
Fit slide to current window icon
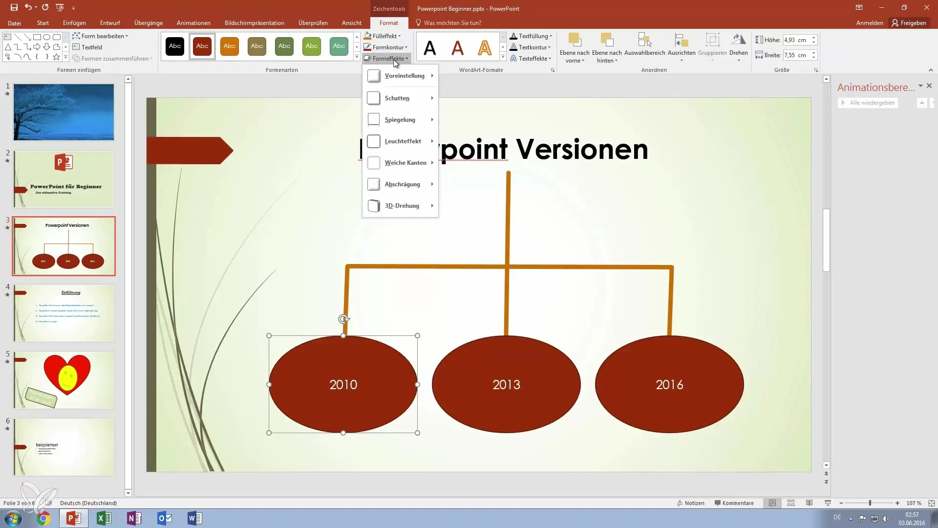pos(932,503)
